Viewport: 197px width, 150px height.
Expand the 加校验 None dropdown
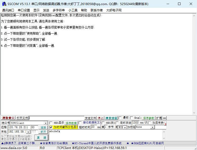click(x=152, y=127)
